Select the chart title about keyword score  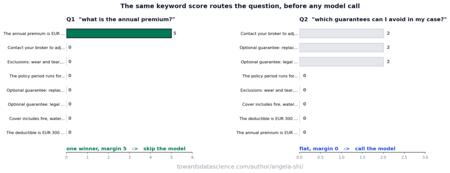[240, 6]
